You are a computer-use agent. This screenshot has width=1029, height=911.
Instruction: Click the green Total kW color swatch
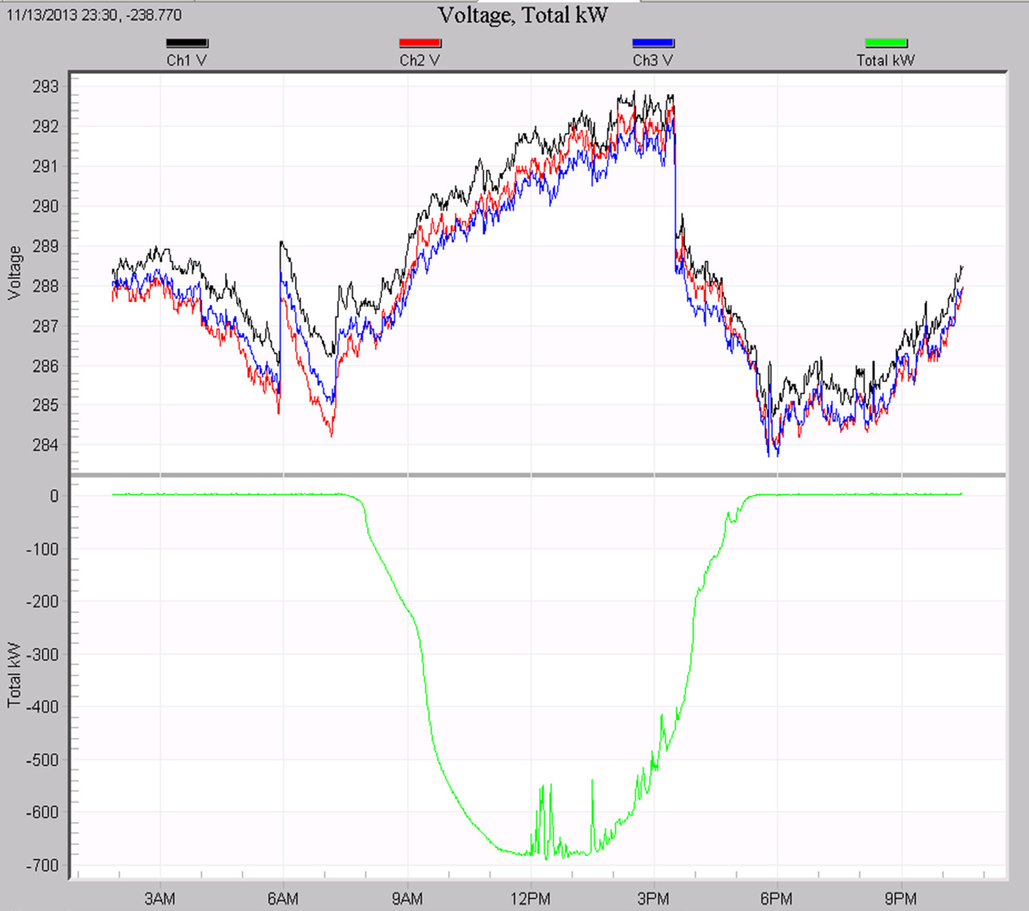tap(885, 41)
